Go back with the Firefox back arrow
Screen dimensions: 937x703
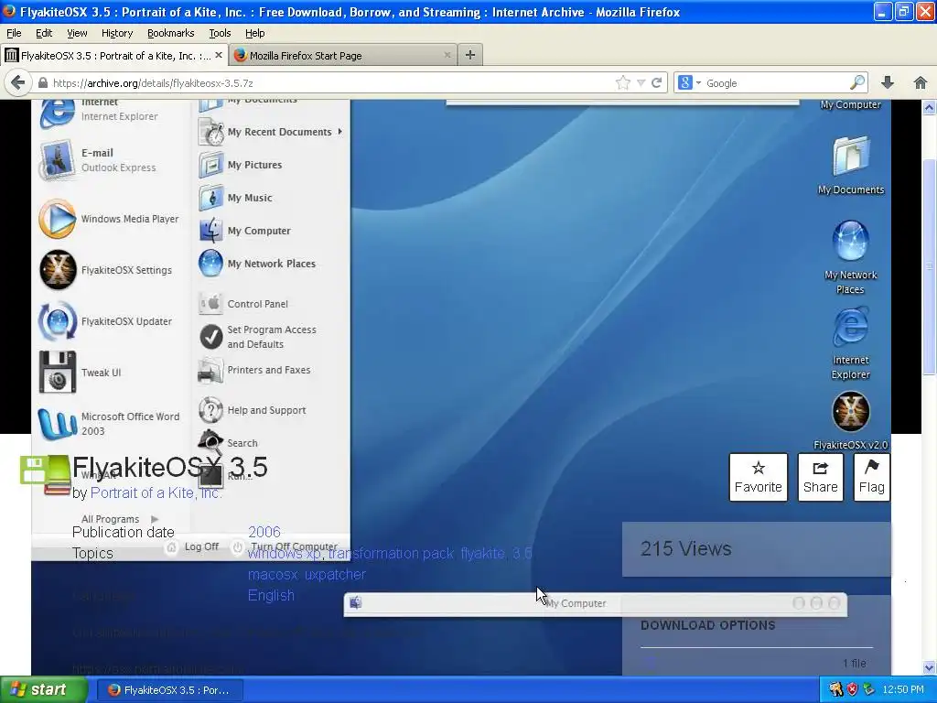pos(18,82)
